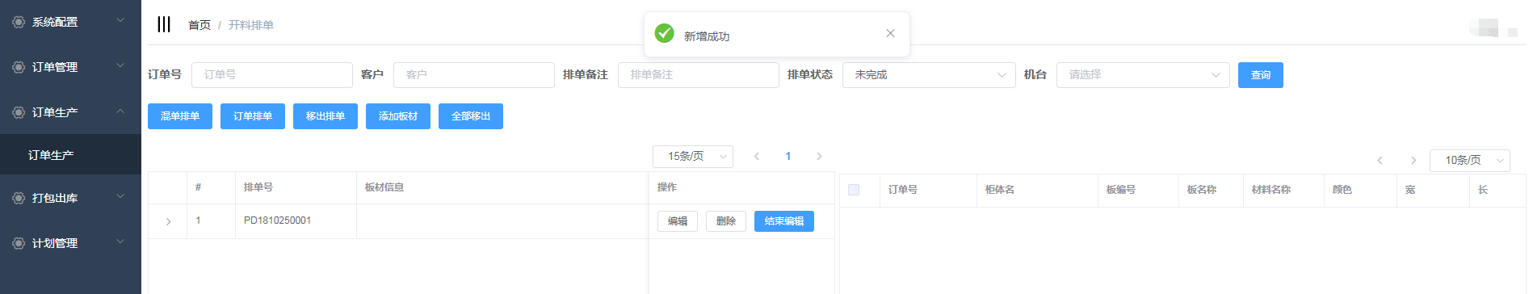This screenshot has width=1533, height=294.
Task: Click the 结束编辑 button
Action: click(784, 221)
